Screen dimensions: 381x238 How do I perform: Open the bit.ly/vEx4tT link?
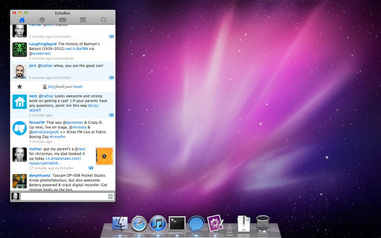pyautogui.click(x=64, y=108)
